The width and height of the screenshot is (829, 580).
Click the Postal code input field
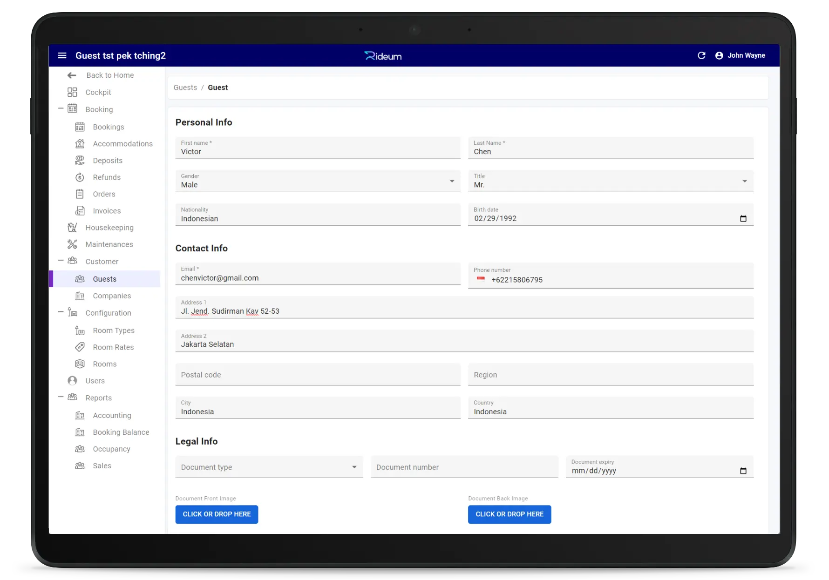pyautogui.click(x=318, y=375)
